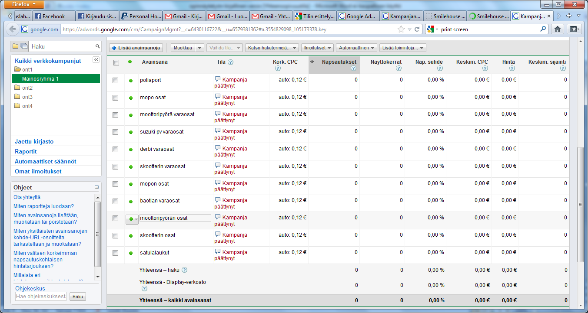Toggle the select-all checkbox in table header

(x=116, y=63)
